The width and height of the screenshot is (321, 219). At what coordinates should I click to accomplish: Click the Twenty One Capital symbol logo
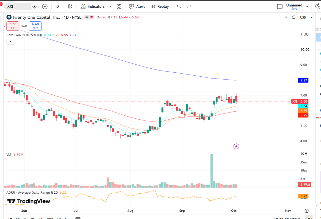coord(9,17)
